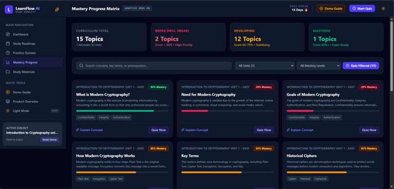Click Explain Concept on Need for Modern Cryptography

tap(195, 130)
